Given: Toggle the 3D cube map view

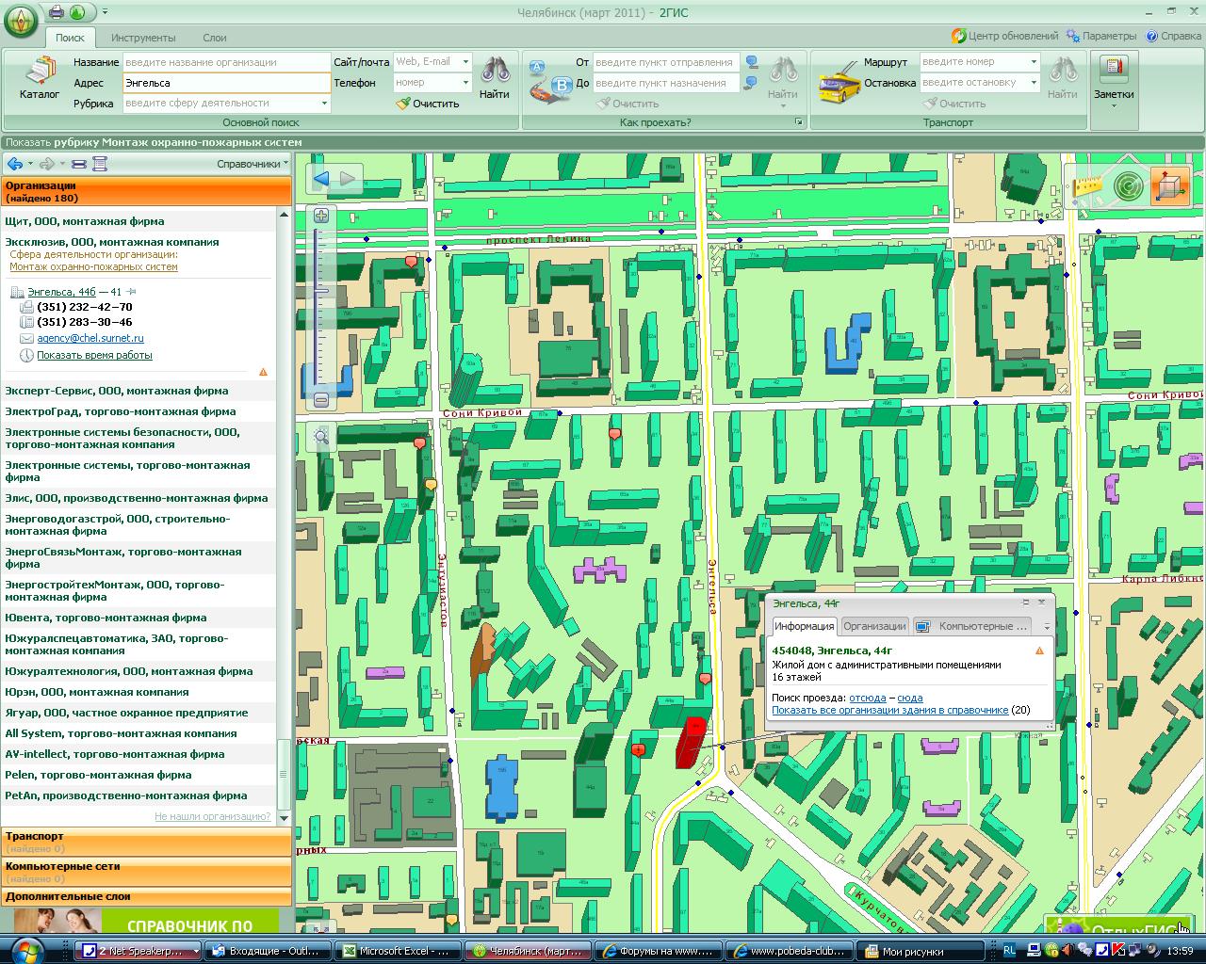Looking at the screenshot, I should point(1170,186).
